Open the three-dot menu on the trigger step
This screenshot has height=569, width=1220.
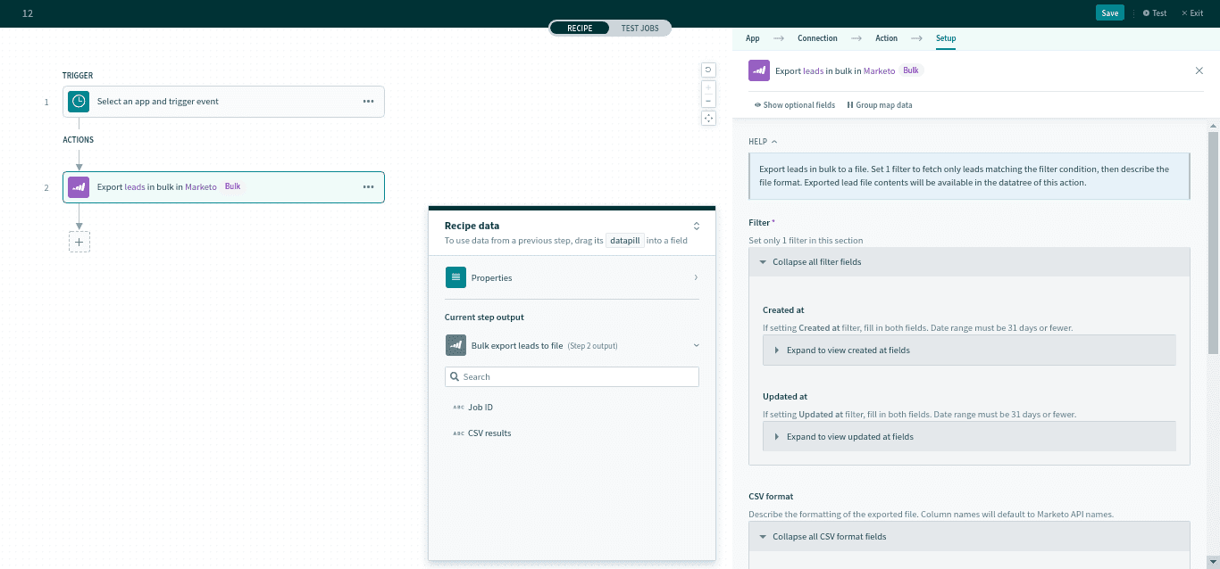368,101
